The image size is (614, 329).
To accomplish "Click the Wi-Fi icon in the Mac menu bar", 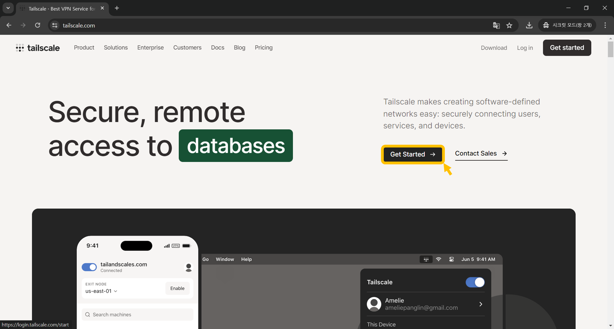I will point(439,259).
